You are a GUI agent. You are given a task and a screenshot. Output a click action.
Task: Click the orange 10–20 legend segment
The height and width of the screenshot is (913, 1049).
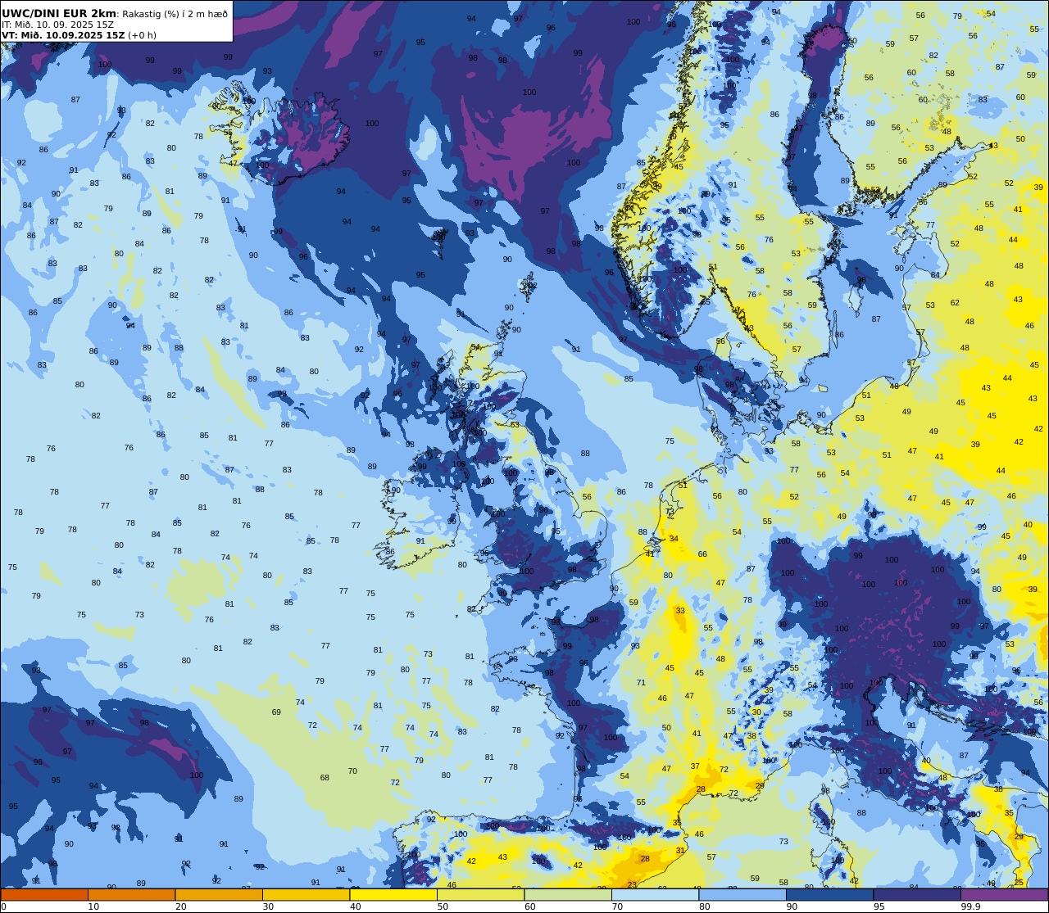tap(131, 895)
